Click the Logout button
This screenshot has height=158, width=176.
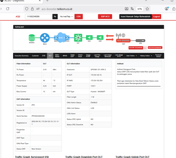157,17
